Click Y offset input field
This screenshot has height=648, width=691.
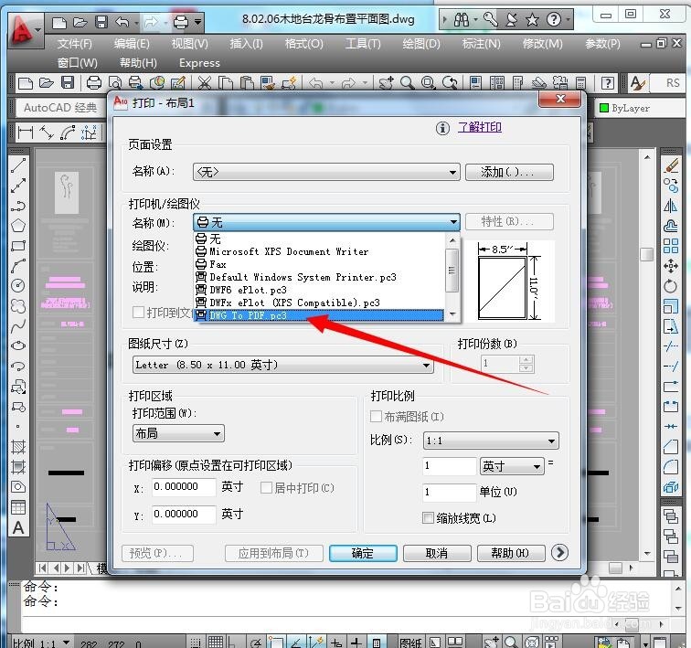tap(184, 514)
